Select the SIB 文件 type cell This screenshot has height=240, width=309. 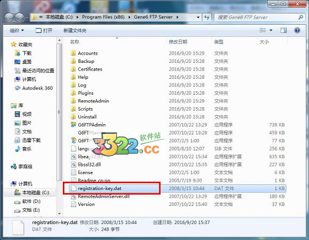click(223, 148)
